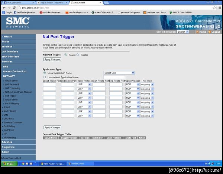Image resolution: width=223 pixels, height=174 pixels.
Task: Open the Select Language dropdown
Action: (x=183, y=32)
